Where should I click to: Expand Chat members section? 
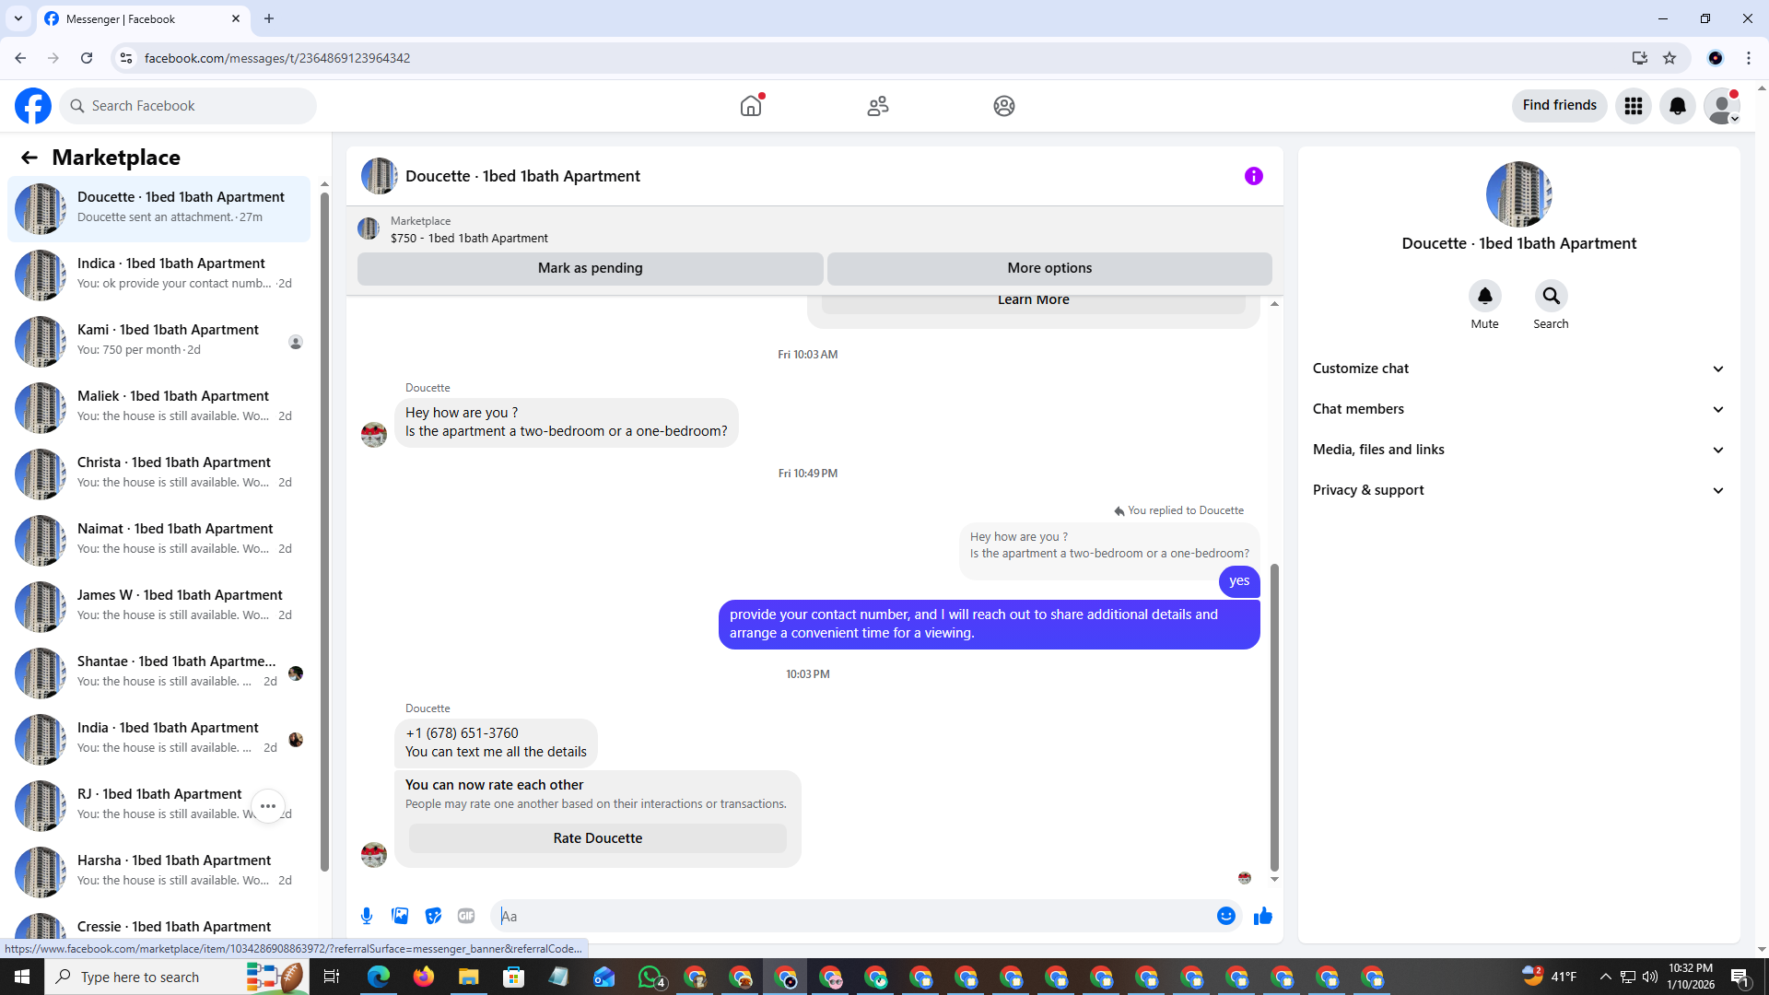pyautogui.click(x=1518, y=409)
